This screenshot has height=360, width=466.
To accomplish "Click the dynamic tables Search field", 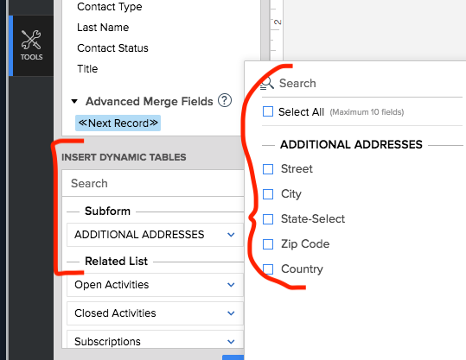I will (x=153, y=183).
